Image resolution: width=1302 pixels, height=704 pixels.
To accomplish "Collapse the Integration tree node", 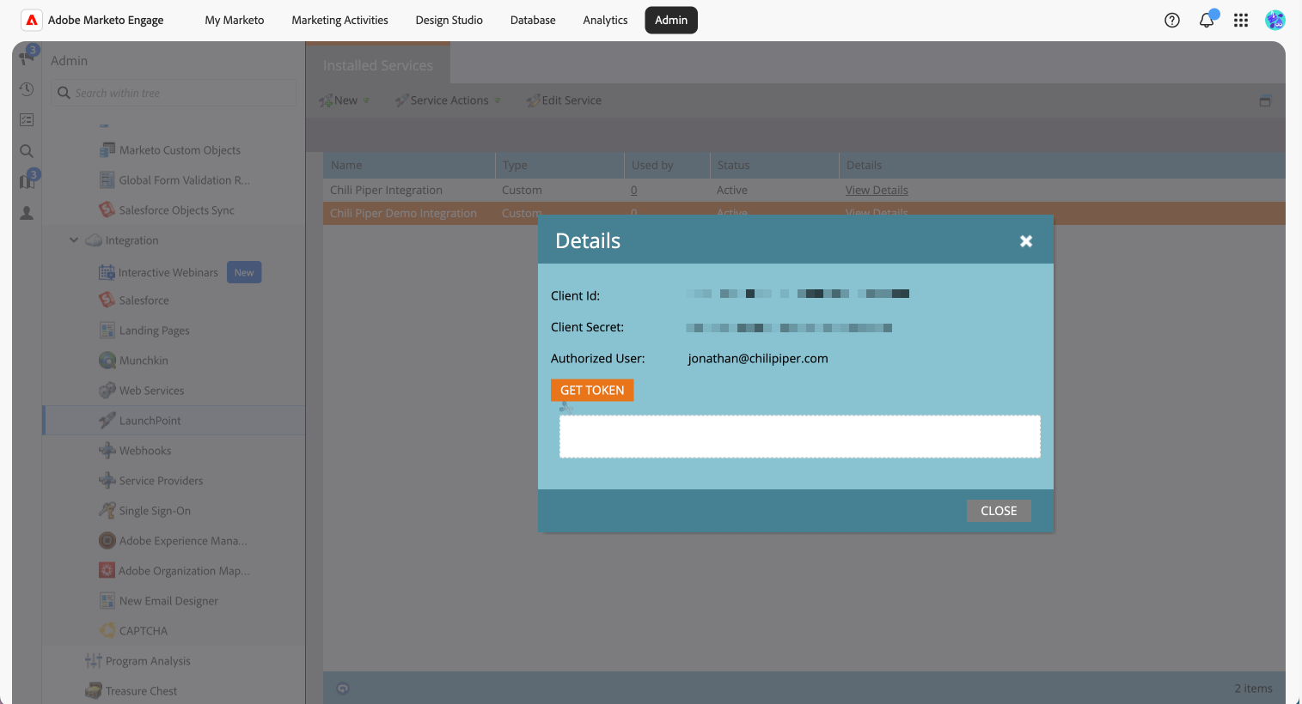I will pyautogui.click(x=74, y=240).
